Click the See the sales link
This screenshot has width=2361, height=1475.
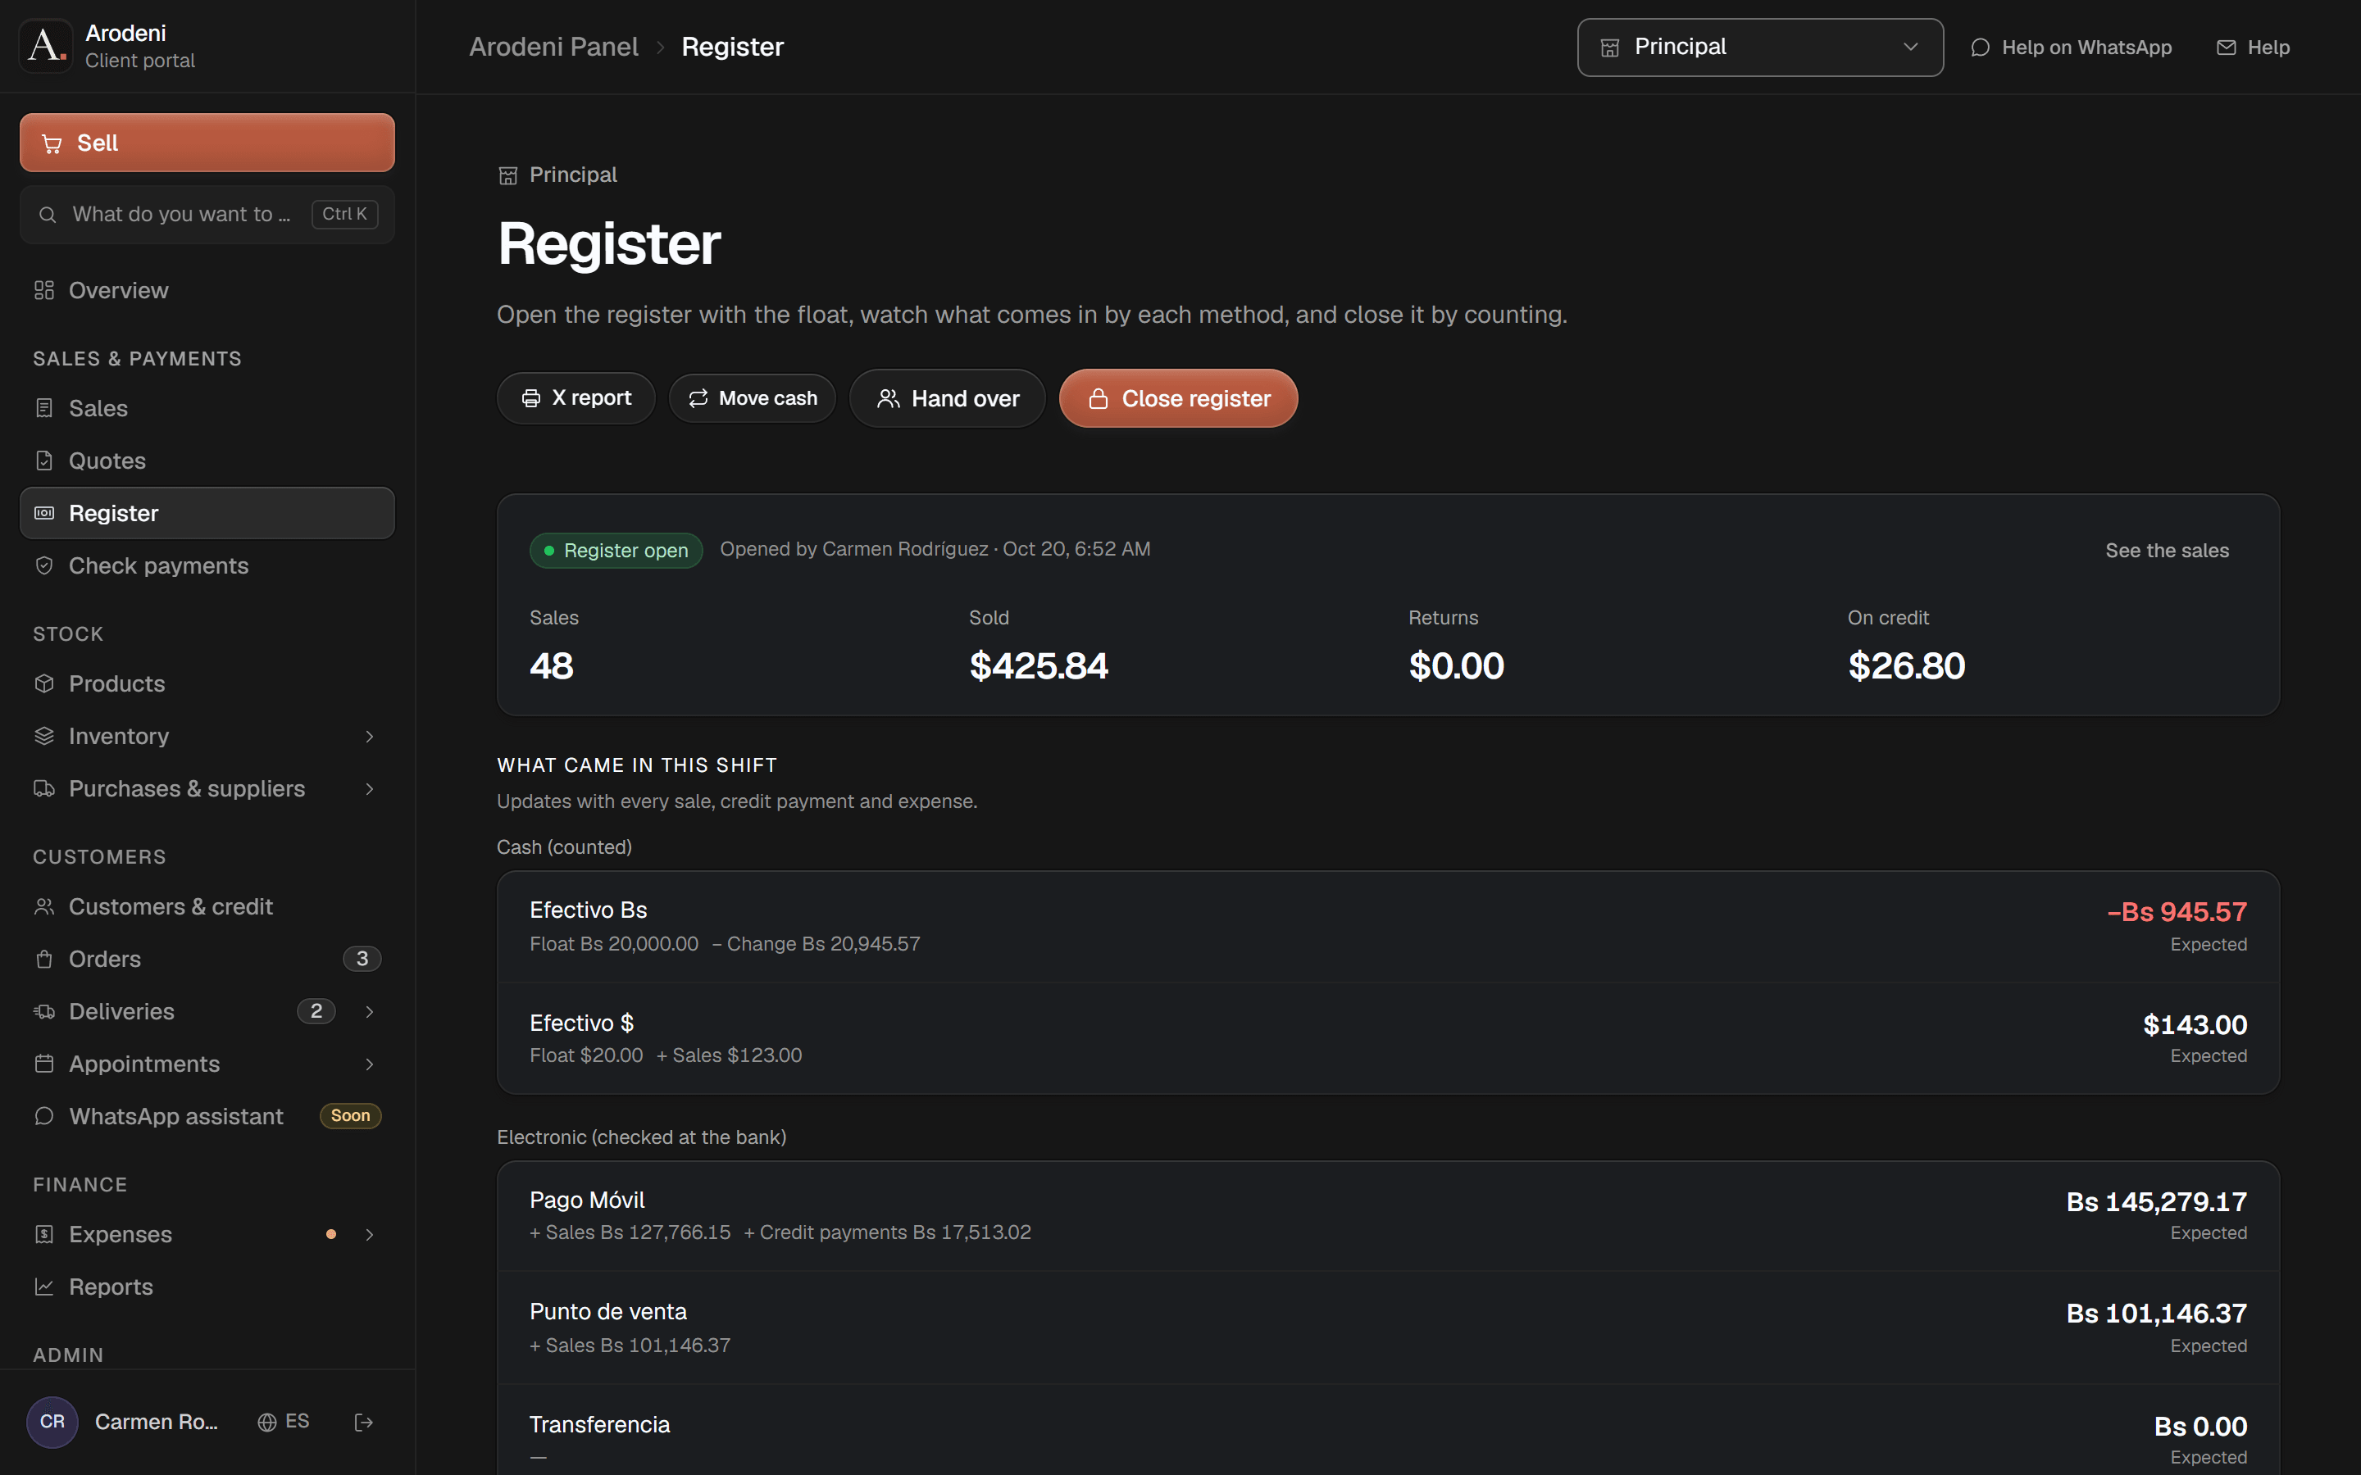click(2167, 550)
